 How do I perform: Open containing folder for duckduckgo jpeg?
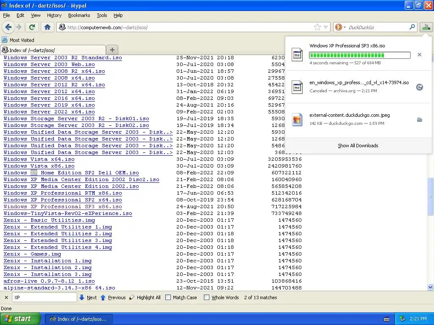tap(420, 120)
